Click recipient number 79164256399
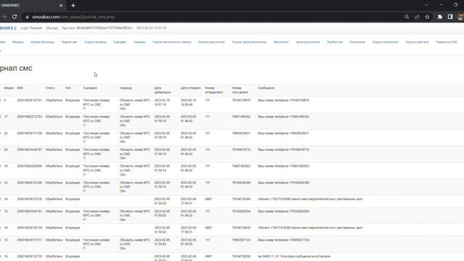This screenshot has width=464, height=261. click(241, 183)
